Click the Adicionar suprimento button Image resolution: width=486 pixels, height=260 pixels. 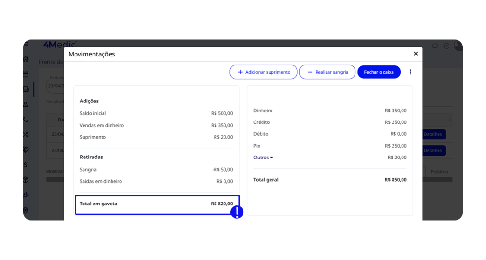tap(263, 72)
